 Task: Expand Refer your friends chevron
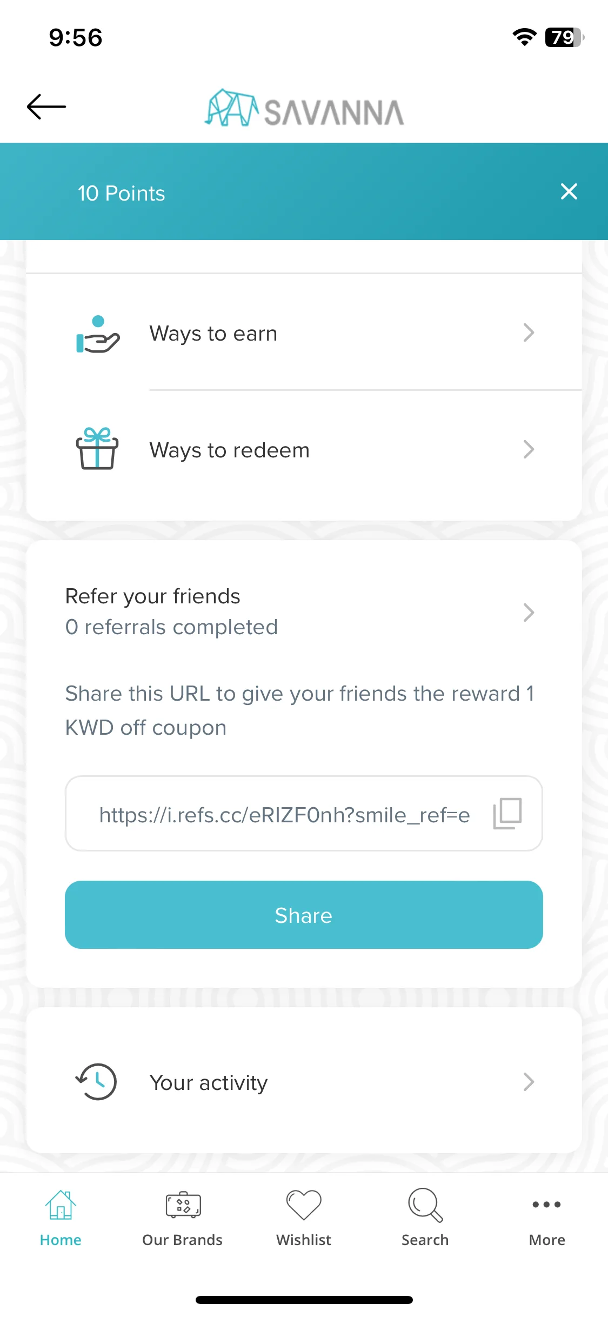point(529,613)
